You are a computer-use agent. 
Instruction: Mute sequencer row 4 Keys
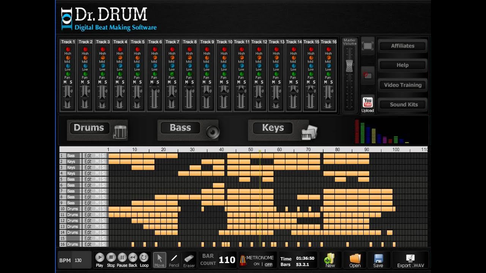(x=97, y=173)
